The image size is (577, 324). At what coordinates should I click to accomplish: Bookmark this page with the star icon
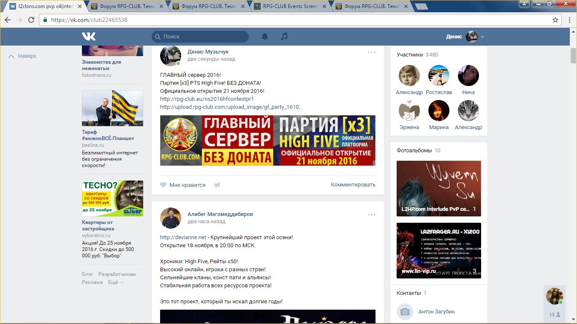[555, 20]
